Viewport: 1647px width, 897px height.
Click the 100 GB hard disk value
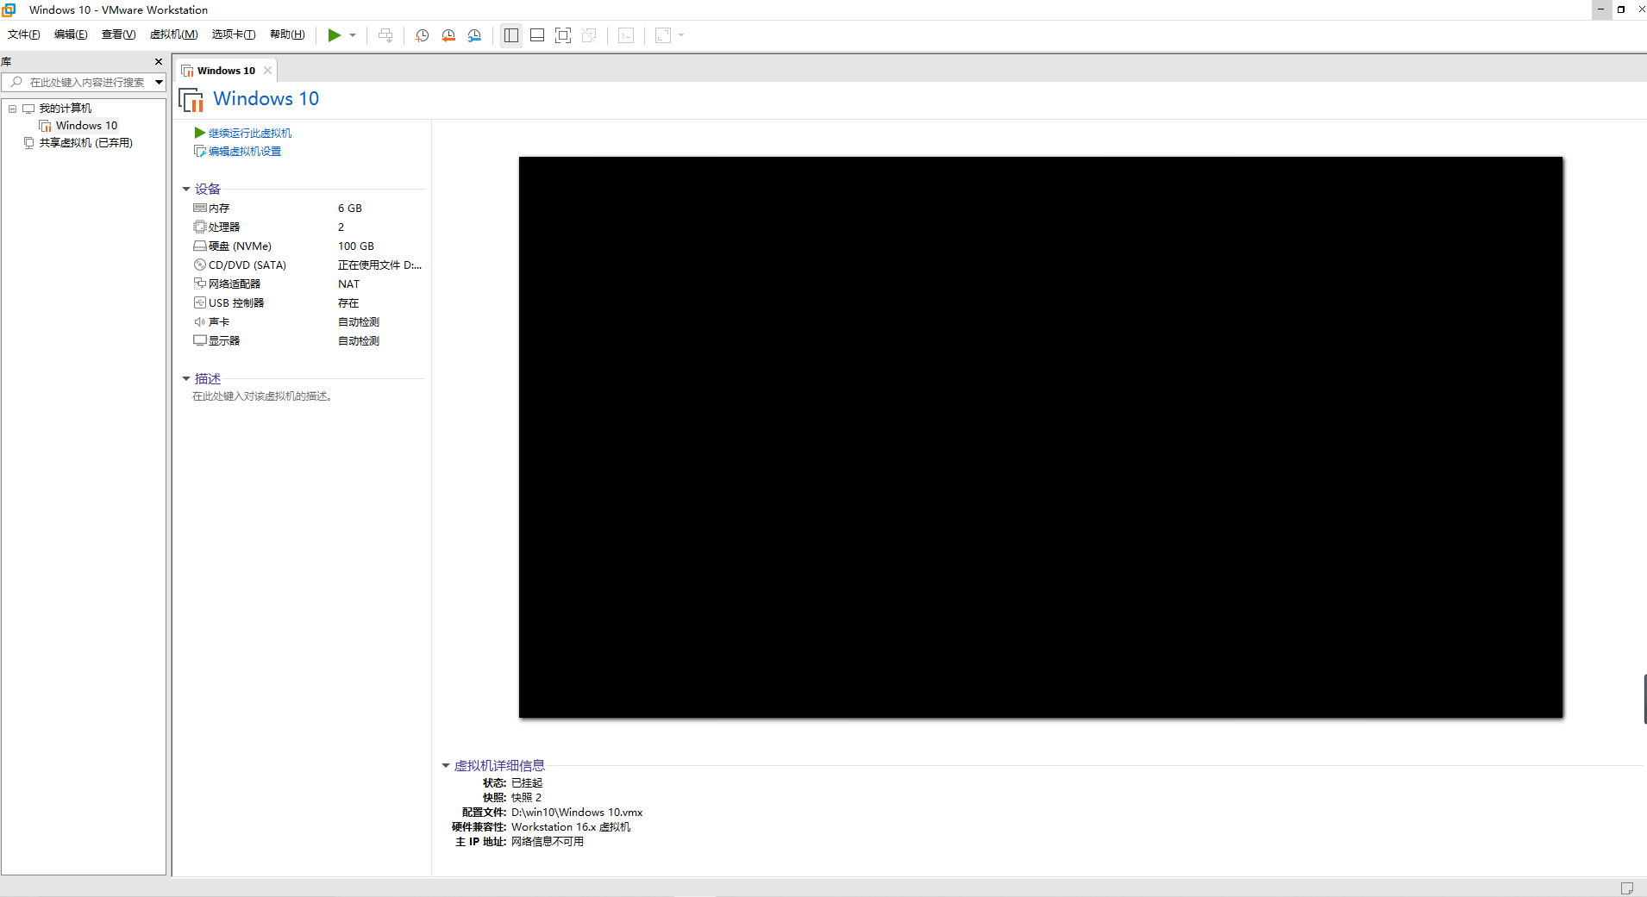pyautogui.click(x=356, y=246)
